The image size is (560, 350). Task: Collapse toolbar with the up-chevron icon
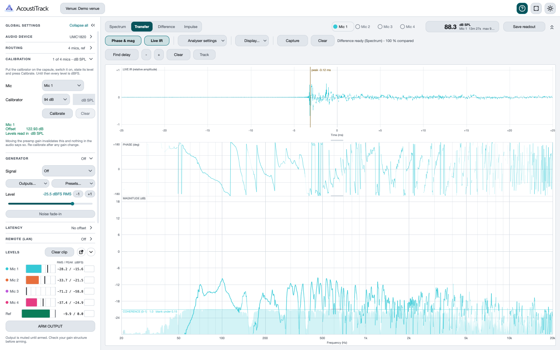click(x=552, y=27)
